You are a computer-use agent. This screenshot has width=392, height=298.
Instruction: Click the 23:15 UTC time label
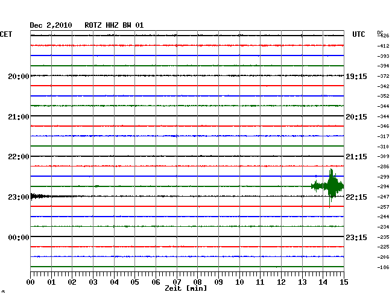click(356, 237)
